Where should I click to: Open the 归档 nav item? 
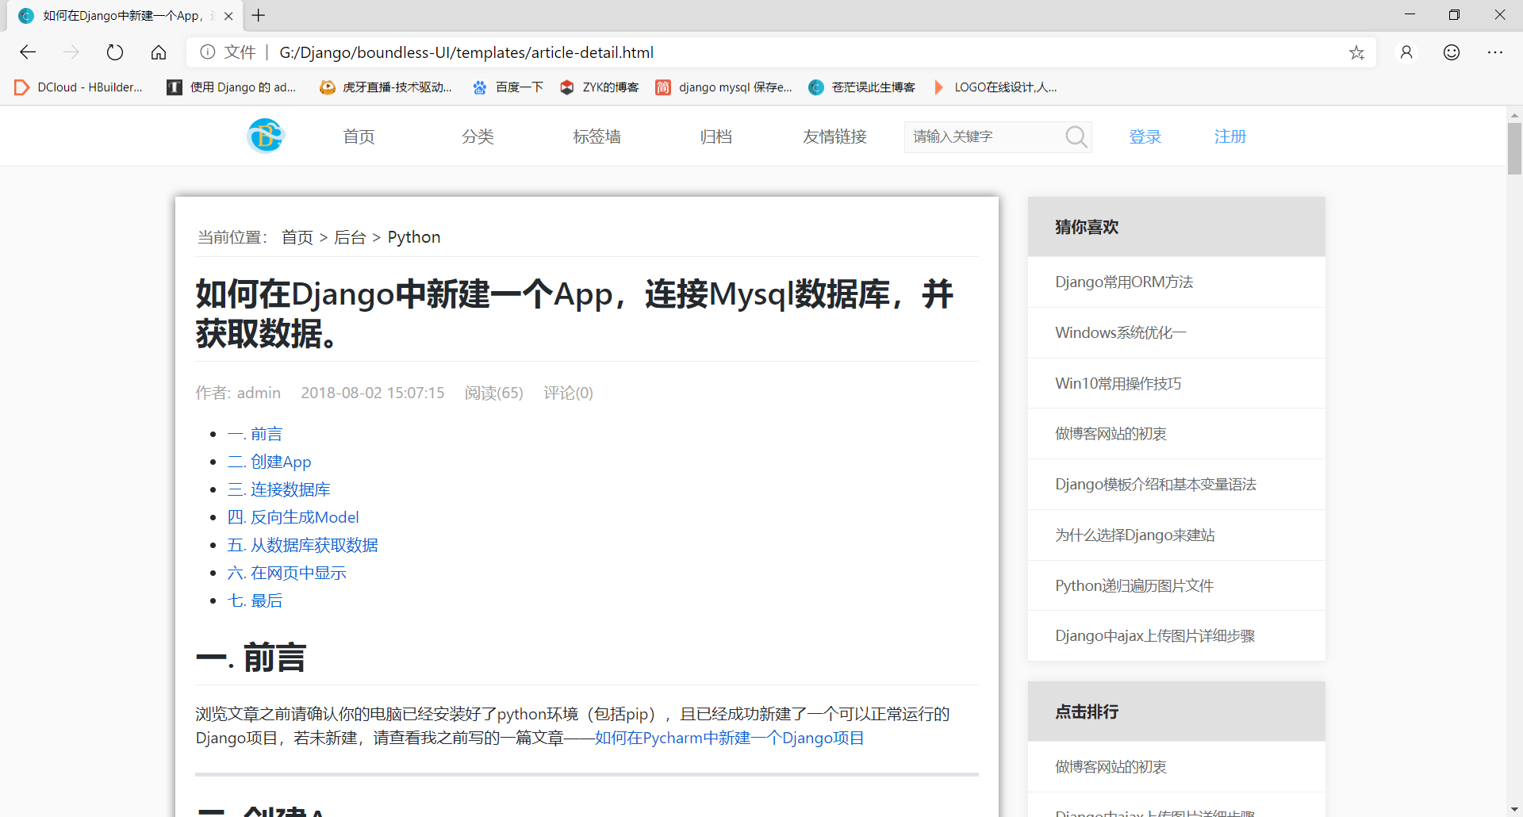click(715, 136)
